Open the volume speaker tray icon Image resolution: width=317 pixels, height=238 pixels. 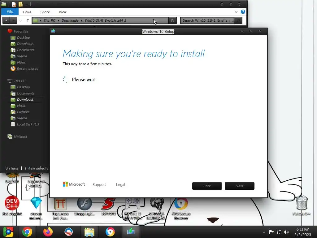coord(286,232)
